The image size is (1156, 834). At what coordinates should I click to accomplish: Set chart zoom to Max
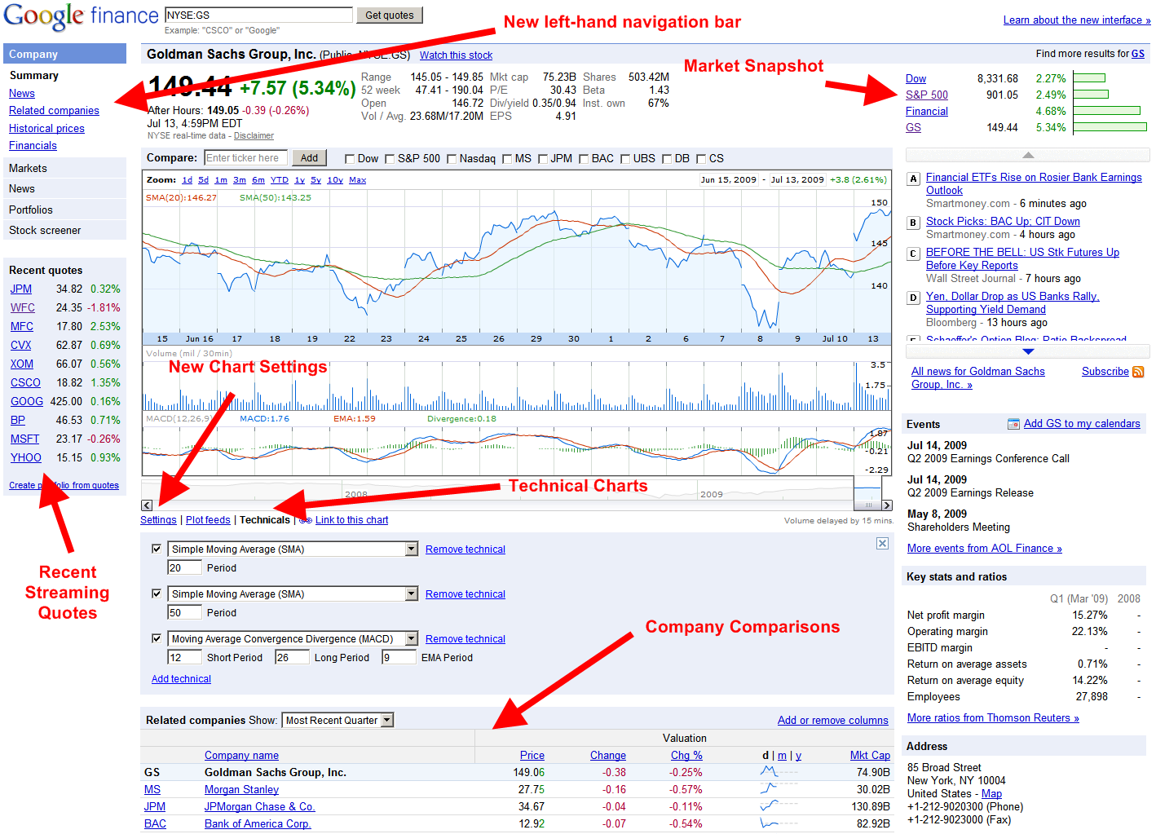tap(357, 180)
